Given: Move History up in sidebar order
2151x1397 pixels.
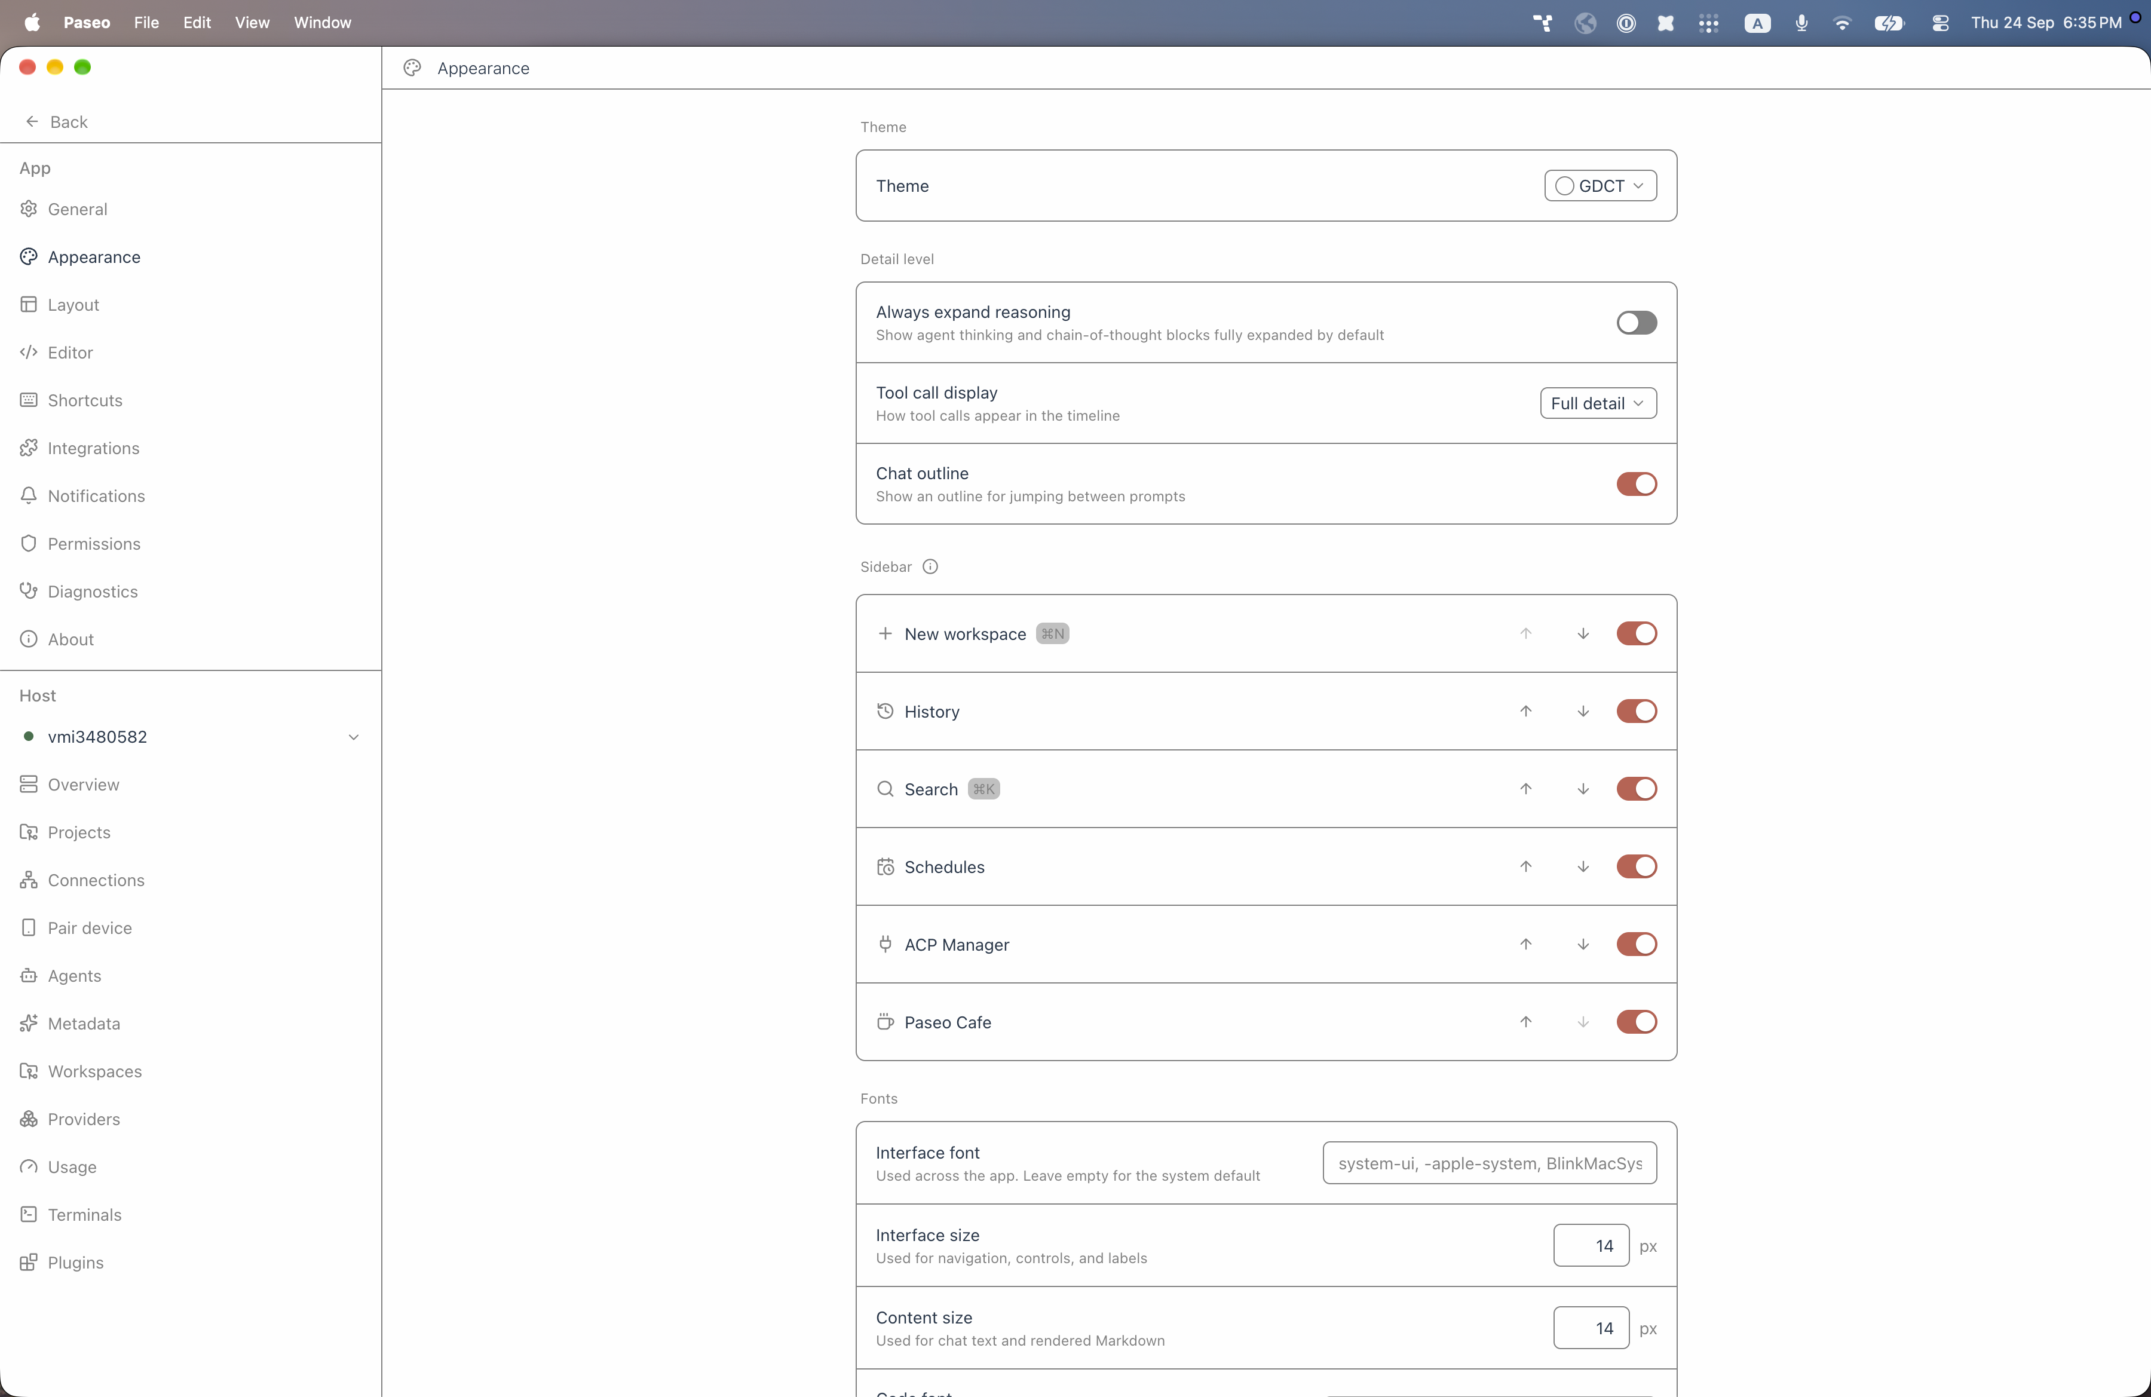Looking at the screenshot, I should pyautogui.click(x=1525, y=711).
